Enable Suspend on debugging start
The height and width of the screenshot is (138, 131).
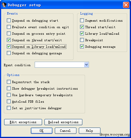tap(9, 20)
